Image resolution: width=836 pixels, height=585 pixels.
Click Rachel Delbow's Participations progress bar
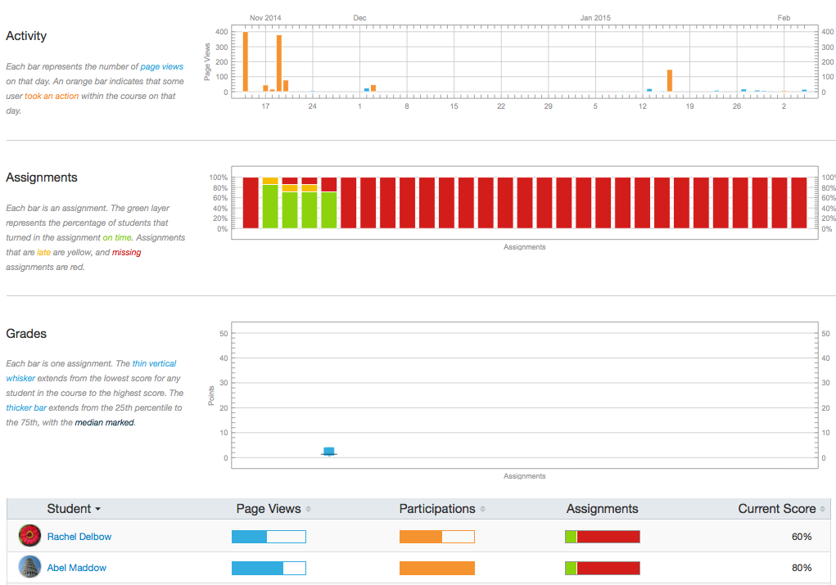(436, 536)
